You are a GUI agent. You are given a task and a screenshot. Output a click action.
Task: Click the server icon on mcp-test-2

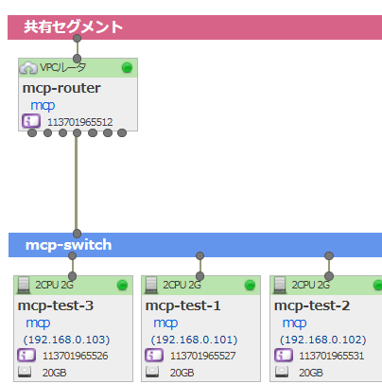click(280, 285)
